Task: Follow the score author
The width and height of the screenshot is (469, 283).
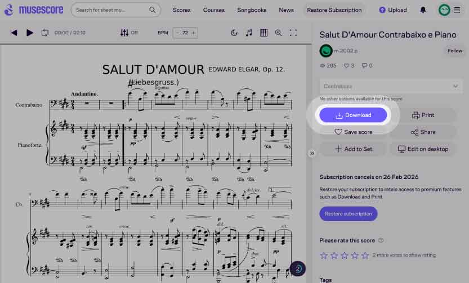Action: click(x=454, y=51)
